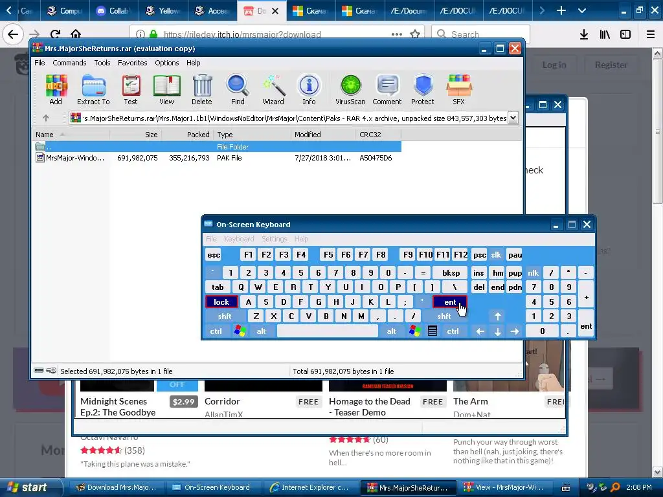Click the bksp key
Viewport: 663px width, 497px height.
click(x=451, y=272)
